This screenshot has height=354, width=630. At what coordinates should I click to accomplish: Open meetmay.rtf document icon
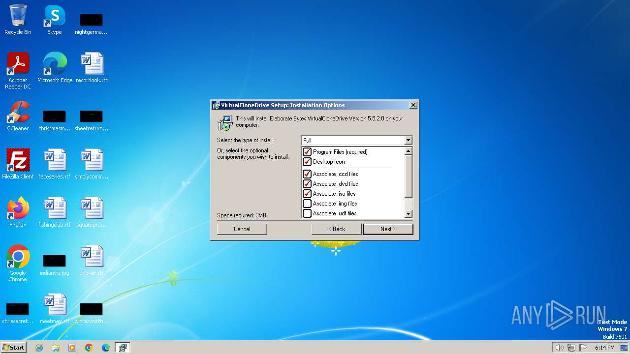click(55, 309)
